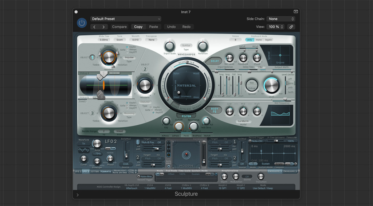
Task: Click the Object 3 number button
Action: pyautogui.click(x=92, y=113)
